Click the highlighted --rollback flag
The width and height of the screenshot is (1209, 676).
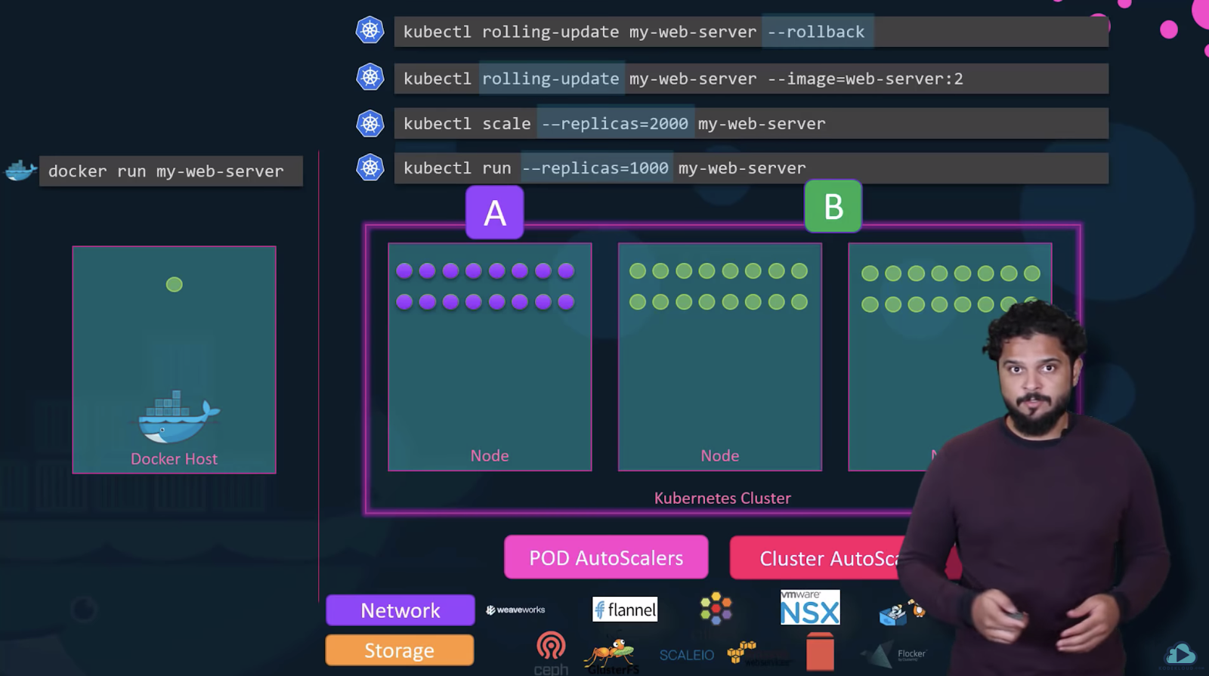817,32
